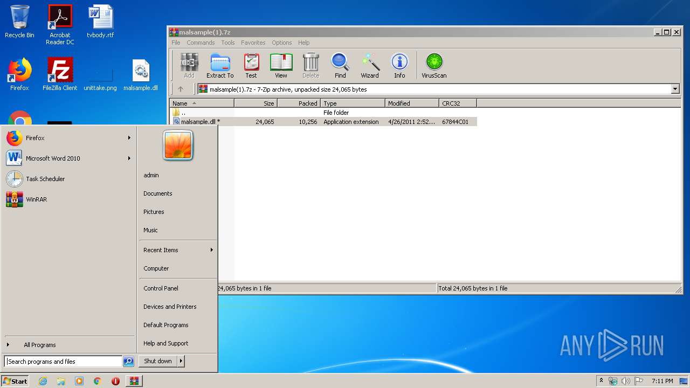The image size is (690, 388).
Task: Sort by the CRC32 column header
Action: click(458, 103)
